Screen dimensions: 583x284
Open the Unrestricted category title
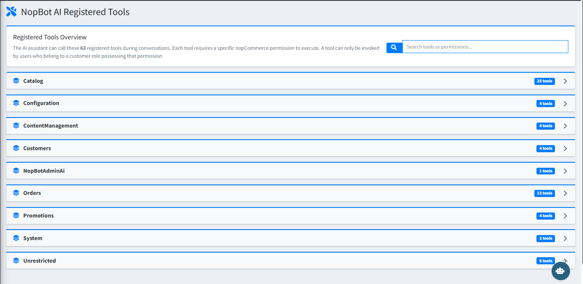tap(39, 261)
